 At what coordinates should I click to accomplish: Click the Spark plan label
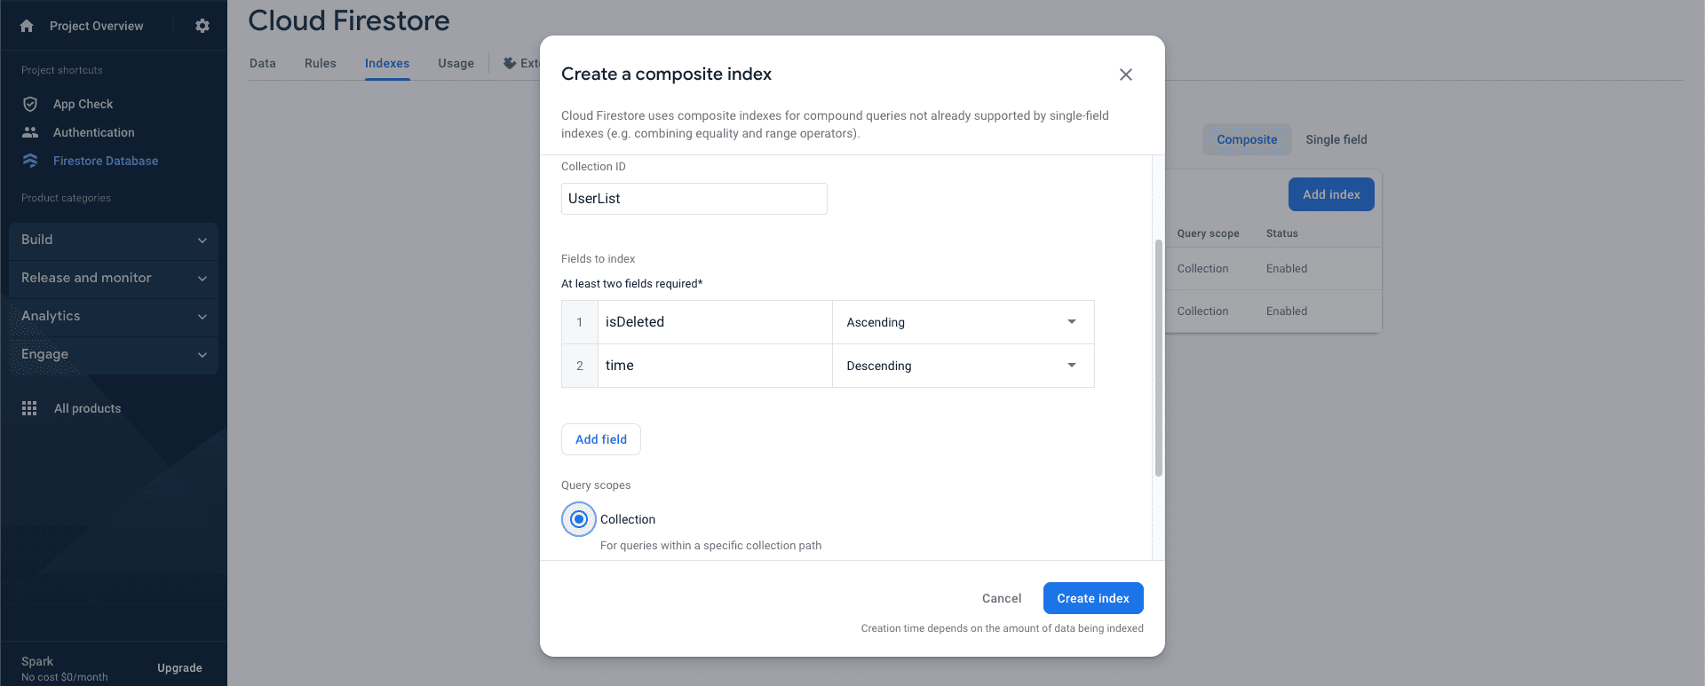[x=37, y=661]
